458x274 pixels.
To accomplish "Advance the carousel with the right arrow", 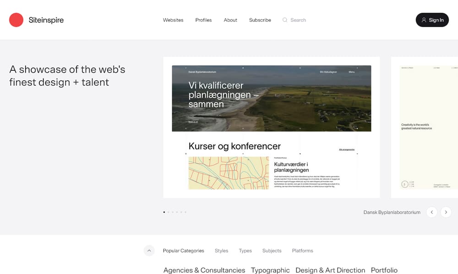I will [x=446, y=212].
